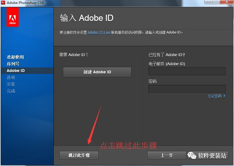The width and height of the screenshot is (234, 166).
Task: Select the 欢迎使用 step in sidebar
Action: [x=15, y=57]
